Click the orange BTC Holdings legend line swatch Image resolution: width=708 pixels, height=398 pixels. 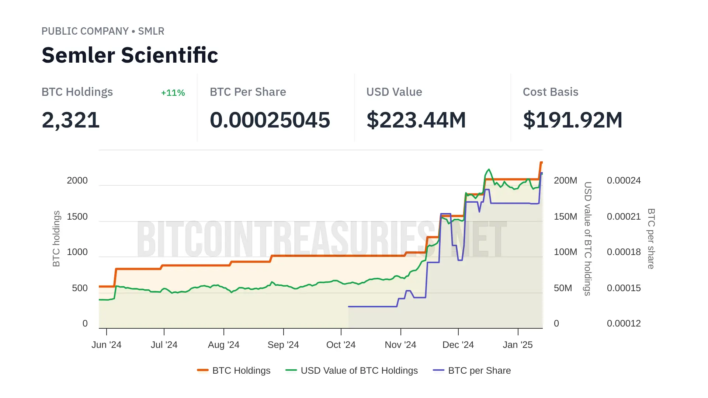203,370
